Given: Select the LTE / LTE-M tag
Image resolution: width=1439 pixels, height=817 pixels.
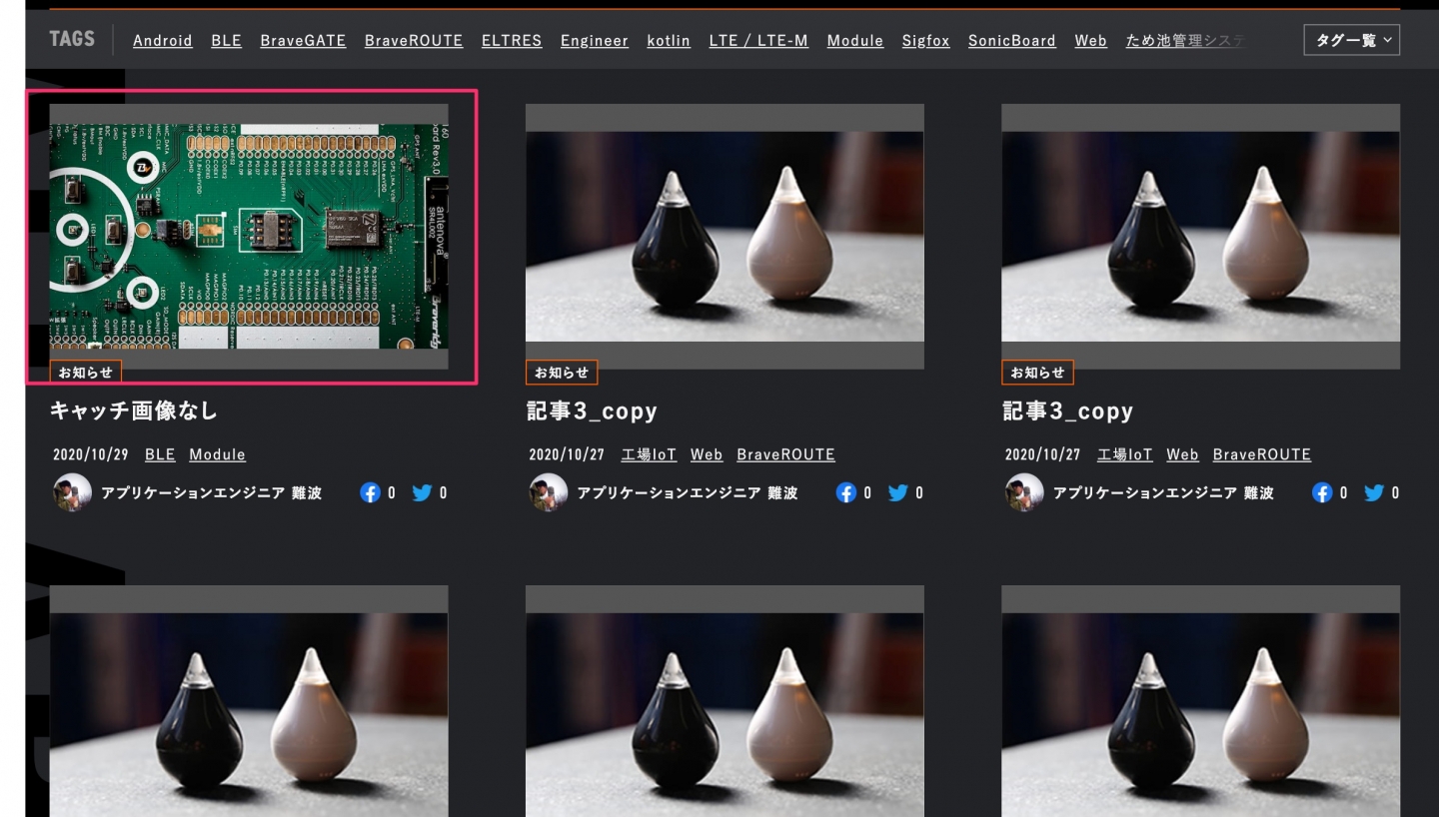Looking at the screenshot, I should click(x=758, y=41).
